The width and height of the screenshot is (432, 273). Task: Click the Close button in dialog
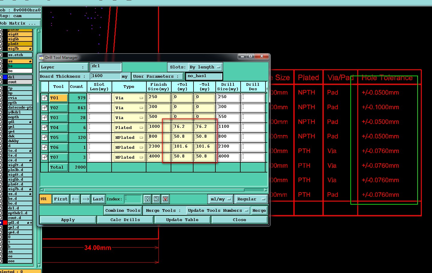(x=239, y=220)
